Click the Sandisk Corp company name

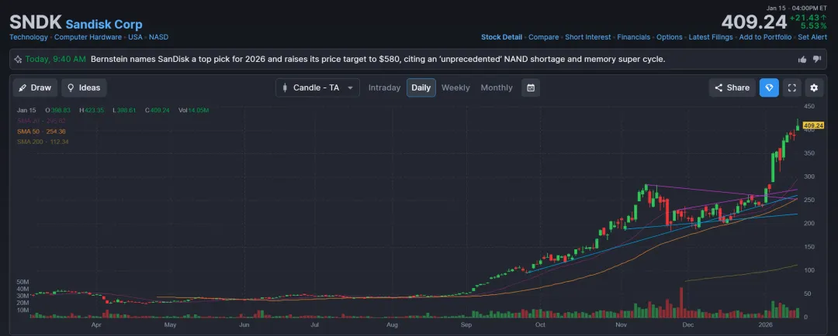(104, 24)
